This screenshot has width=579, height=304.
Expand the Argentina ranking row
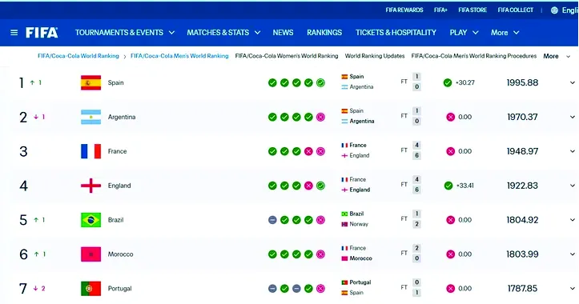click(x=572, y=117)
